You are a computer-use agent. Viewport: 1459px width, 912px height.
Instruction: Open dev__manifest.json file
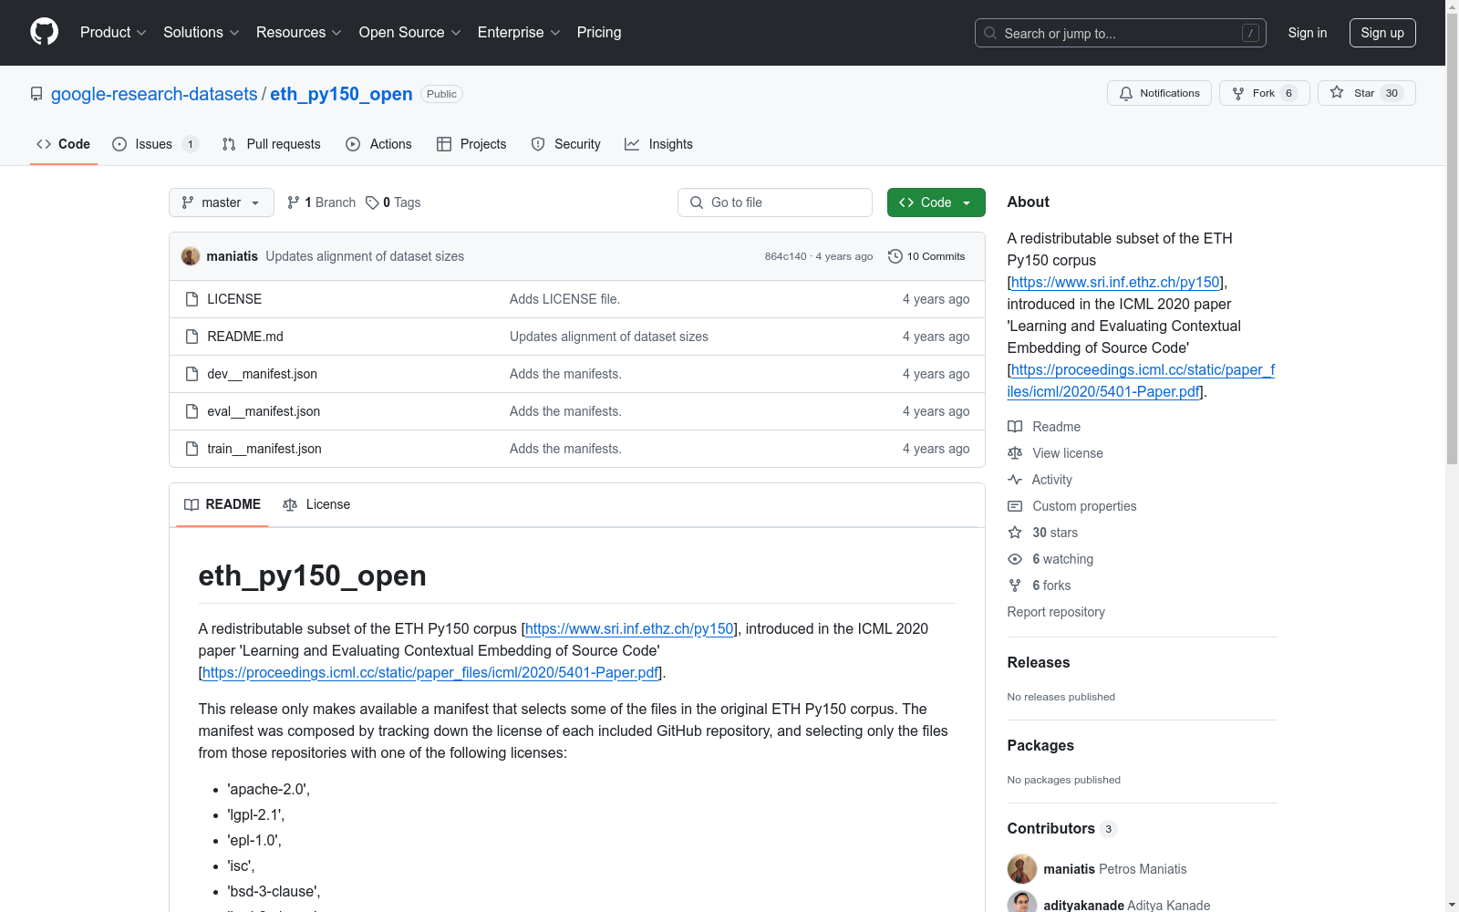pos(263,374)
